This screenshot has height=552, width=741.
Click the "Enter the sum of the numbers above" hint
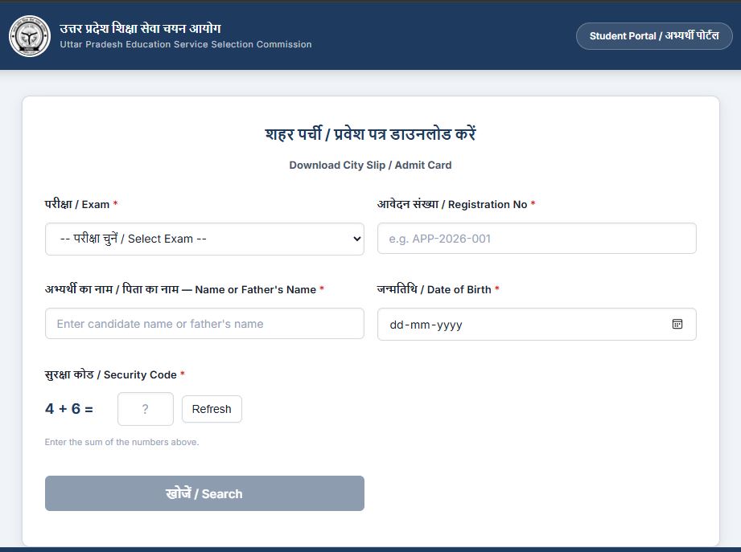(121, 442)
